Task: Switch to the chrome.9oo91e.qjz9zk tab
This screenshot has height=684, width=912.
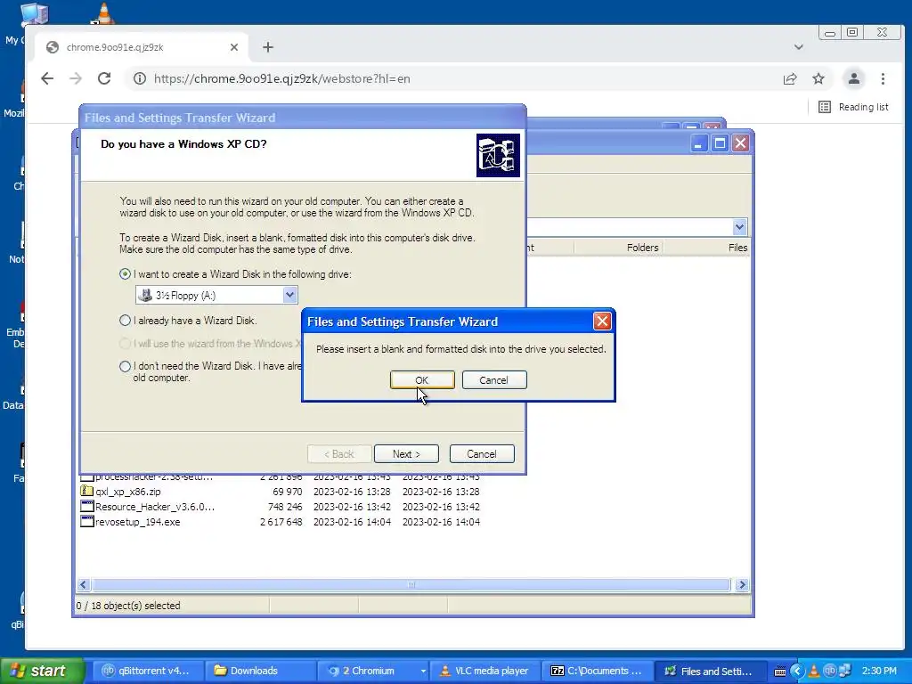Action: (142, 47)
